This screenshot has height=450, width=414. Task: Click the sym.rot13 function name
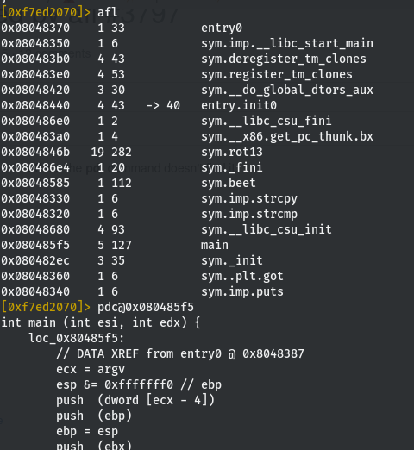click(x=232, y=152)
